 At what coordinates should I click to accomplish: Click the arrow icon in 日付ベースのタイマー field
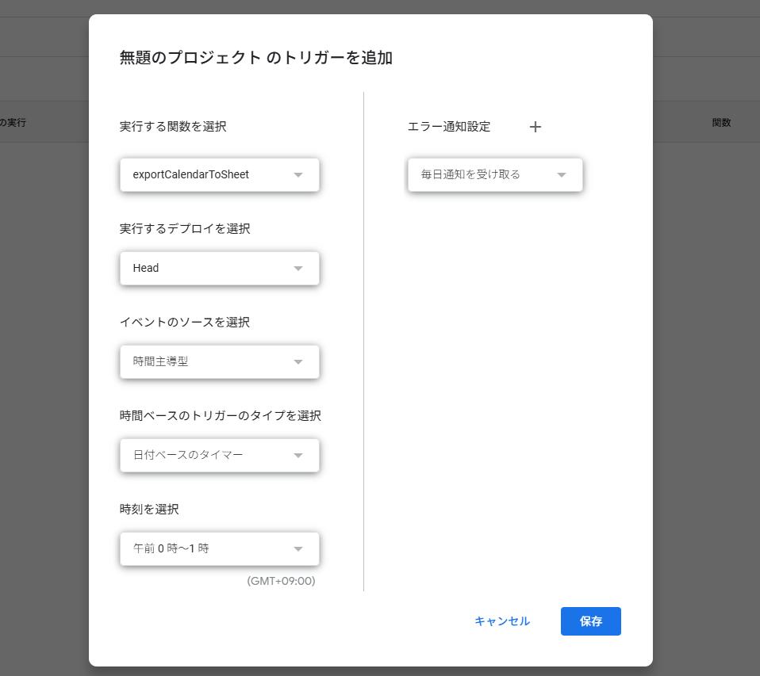coord(298,456)
